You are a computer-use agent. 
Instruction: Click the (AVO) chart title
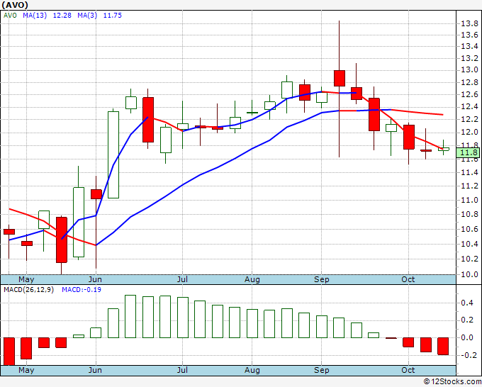pyautogui.click(x=15, y=5)
